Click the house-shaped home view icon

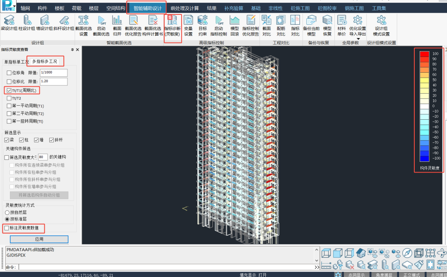pos(360,253)
